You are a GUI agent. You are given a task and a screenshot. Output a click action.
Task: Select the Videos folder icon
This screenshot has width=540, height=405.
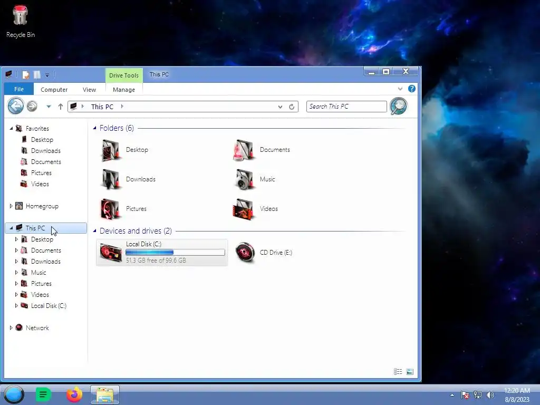point(244,209)
